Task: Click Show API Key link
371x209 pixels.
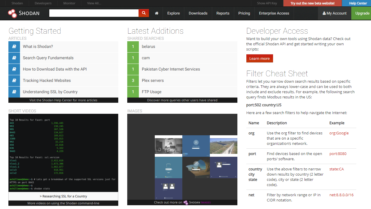Action: pos(267,3)
